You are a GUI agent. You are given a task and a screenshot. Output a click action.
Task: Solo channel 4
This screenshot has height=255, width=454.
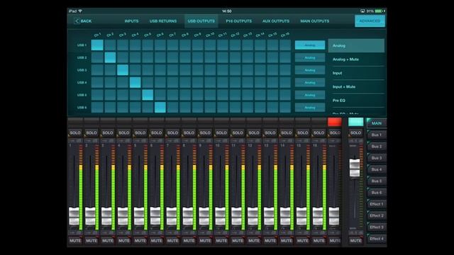(124, 132)
